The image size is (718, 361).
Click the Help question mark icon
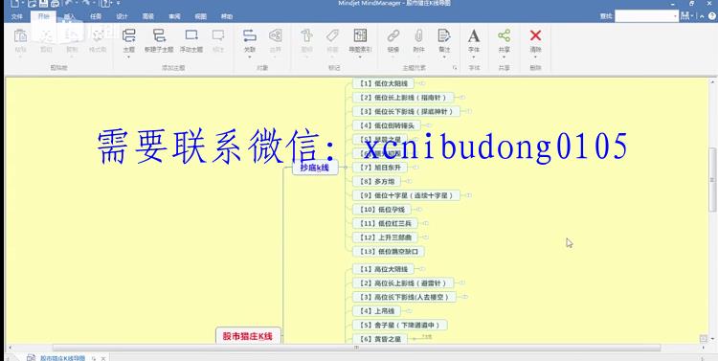[711, 16]
